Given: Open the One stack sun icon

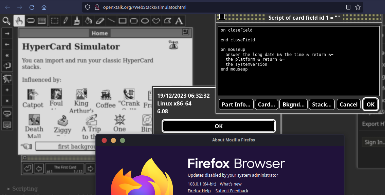Looking at the screenshot, I should (120, 120).
